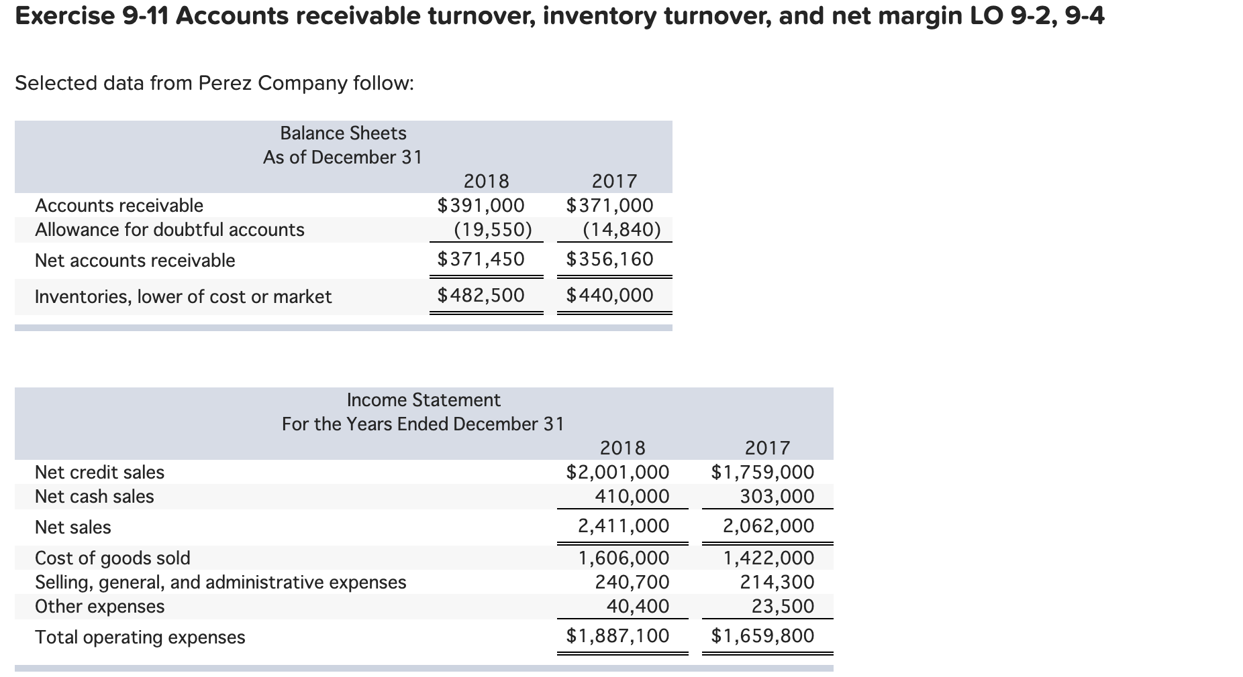Select the 'Other expenses' row label
The width and height of the screenshot is (1243, 677).
(x=99, y=606)
